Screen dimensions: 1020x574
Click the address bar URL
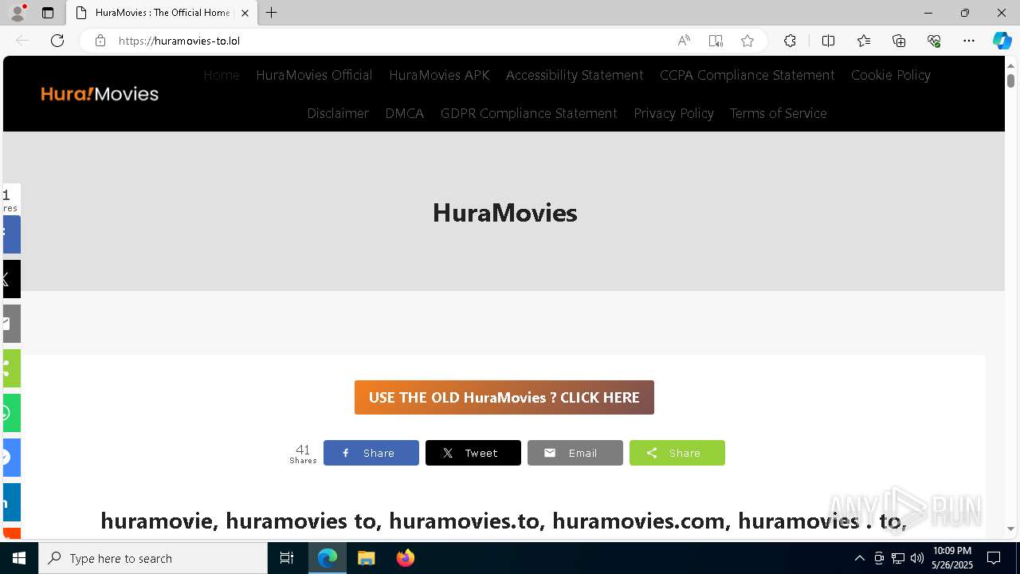click(179, 41)
